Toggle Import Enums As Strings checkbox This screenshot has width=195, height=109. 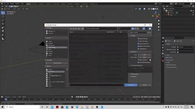138,46
